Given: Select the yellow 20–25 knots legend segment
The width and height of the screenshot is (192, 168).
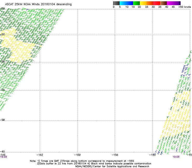Looking at the screenshot, I should 143,3.
